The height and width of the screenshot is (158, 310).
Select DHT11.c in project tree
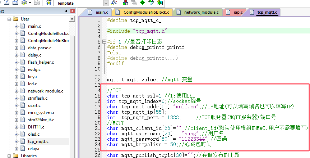(36, 127)
